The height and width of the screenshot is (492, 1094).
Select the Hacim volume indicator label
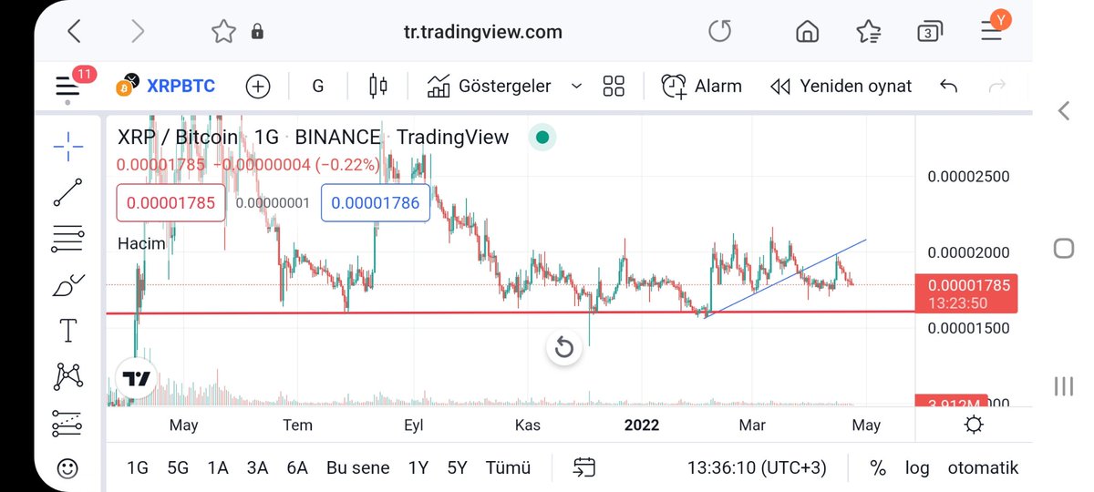point(141,243)
